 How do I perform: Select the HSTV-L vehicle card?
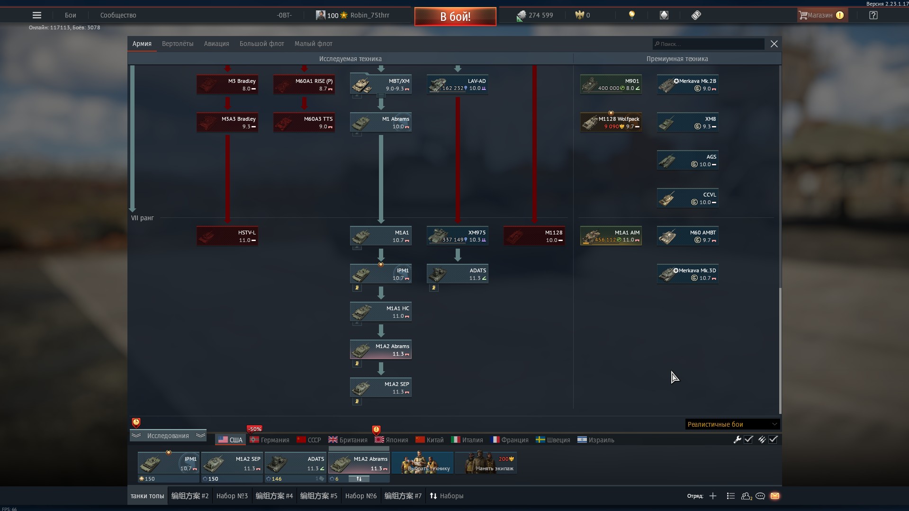point(227,236)
